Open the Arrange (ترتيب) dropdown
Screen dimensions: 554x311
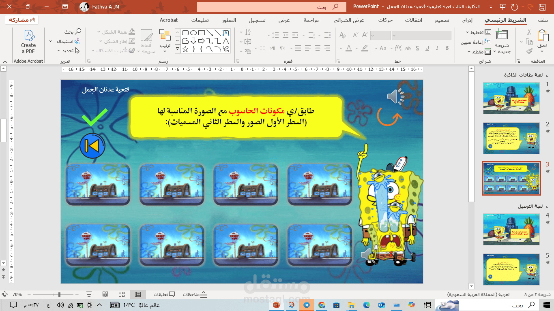[165, 41]
